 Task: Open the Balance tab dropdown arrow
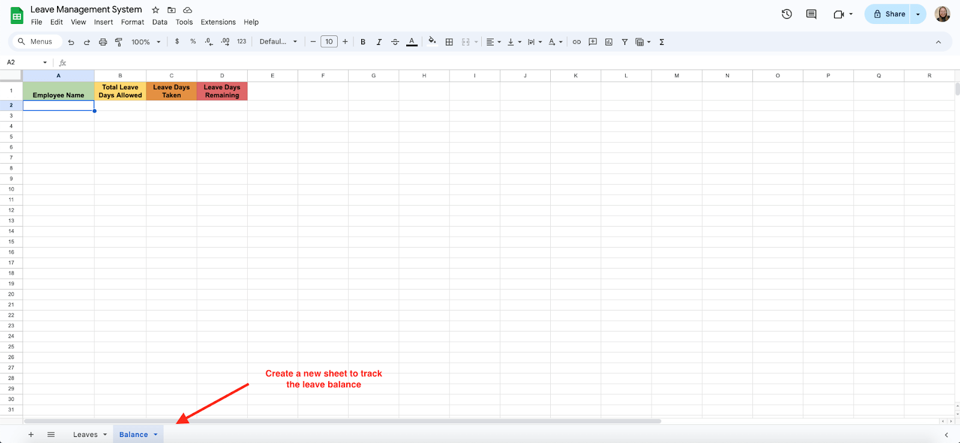(x=155, y=435)
